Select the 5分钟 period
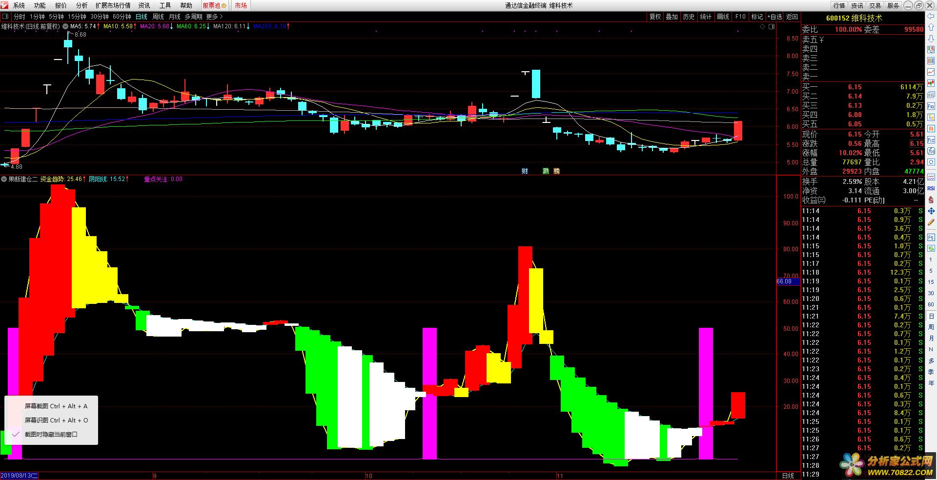This screenshot has width=937, height=480. 56,17
